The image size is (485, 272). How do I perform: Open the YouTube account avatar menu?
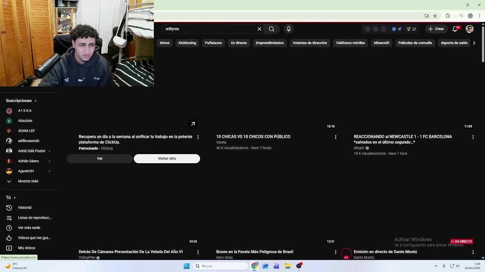click(x=469, y=29)
